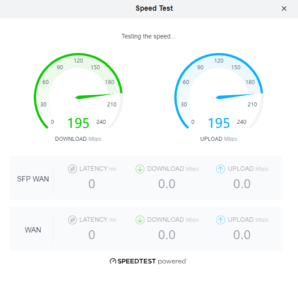Viewport: 298px width, 287px height.
Task: Select the SFP WAN row label
Action: (x=33, y=179)
